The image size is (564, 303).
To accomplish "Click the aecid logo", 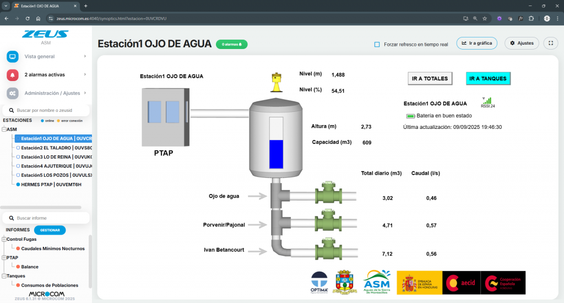I will tap(461, 283).
